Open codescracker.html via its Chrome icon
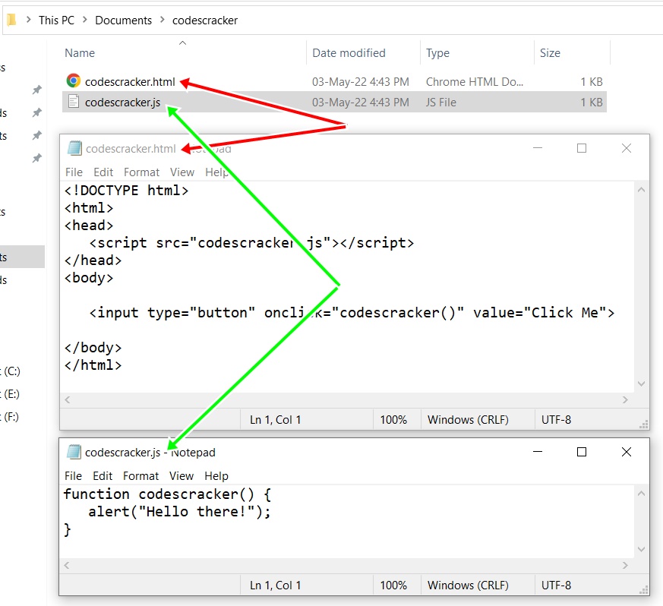This screenshot has width=663, height=606. (x=74, y=81)
